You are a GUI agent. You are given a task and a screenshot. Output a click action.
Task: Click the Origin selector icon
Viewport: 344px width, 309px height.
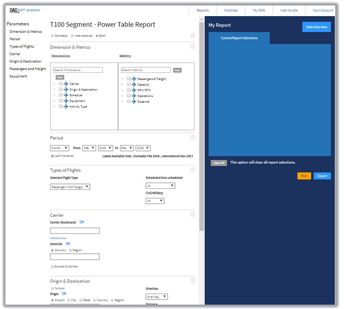[64, 294]
